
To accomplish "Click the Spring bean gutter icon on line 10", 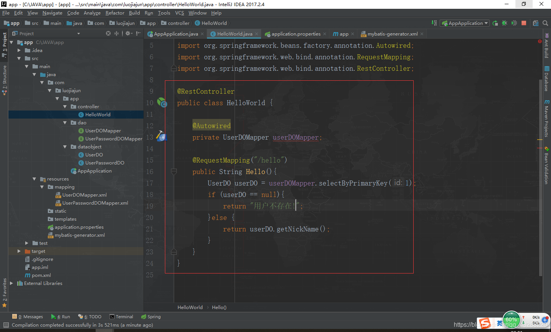I will (x=162, y=103).
